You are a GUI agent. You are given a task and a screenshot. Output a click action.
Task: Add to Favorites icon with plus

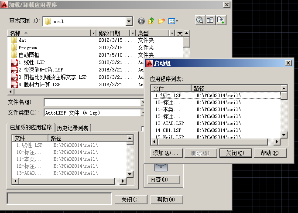coord(221,20)
